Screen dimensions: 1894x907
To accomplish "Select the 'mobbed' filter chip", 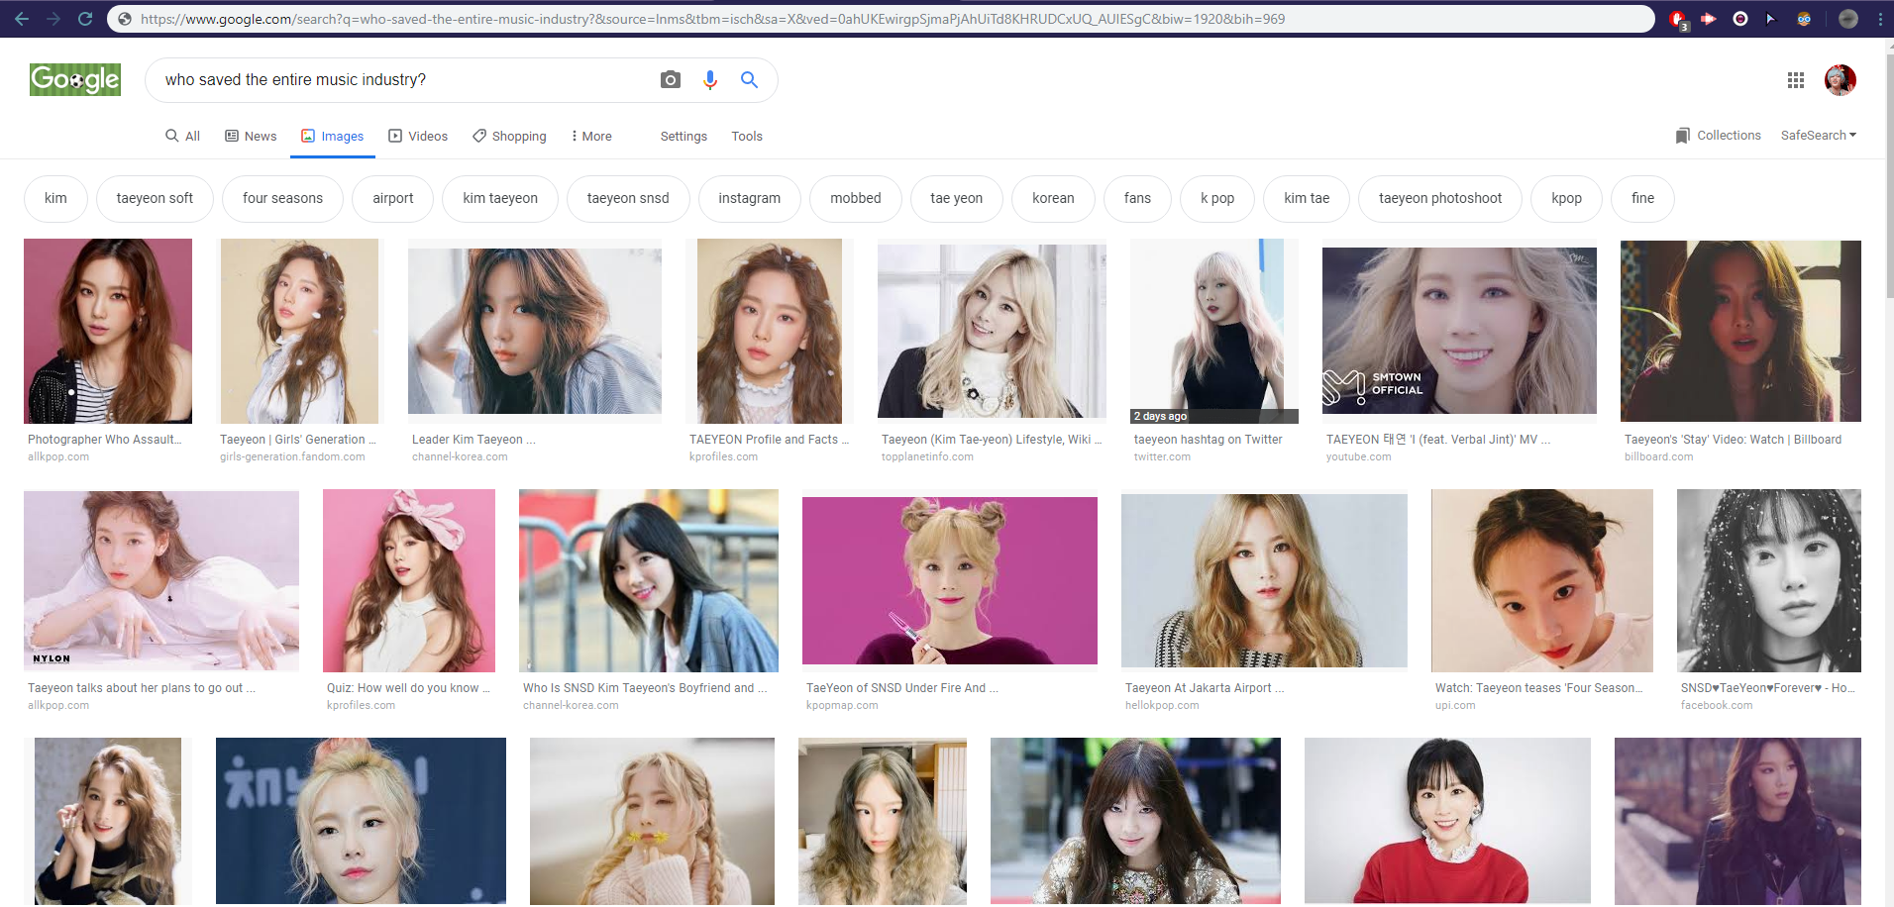I will (856, 199).
